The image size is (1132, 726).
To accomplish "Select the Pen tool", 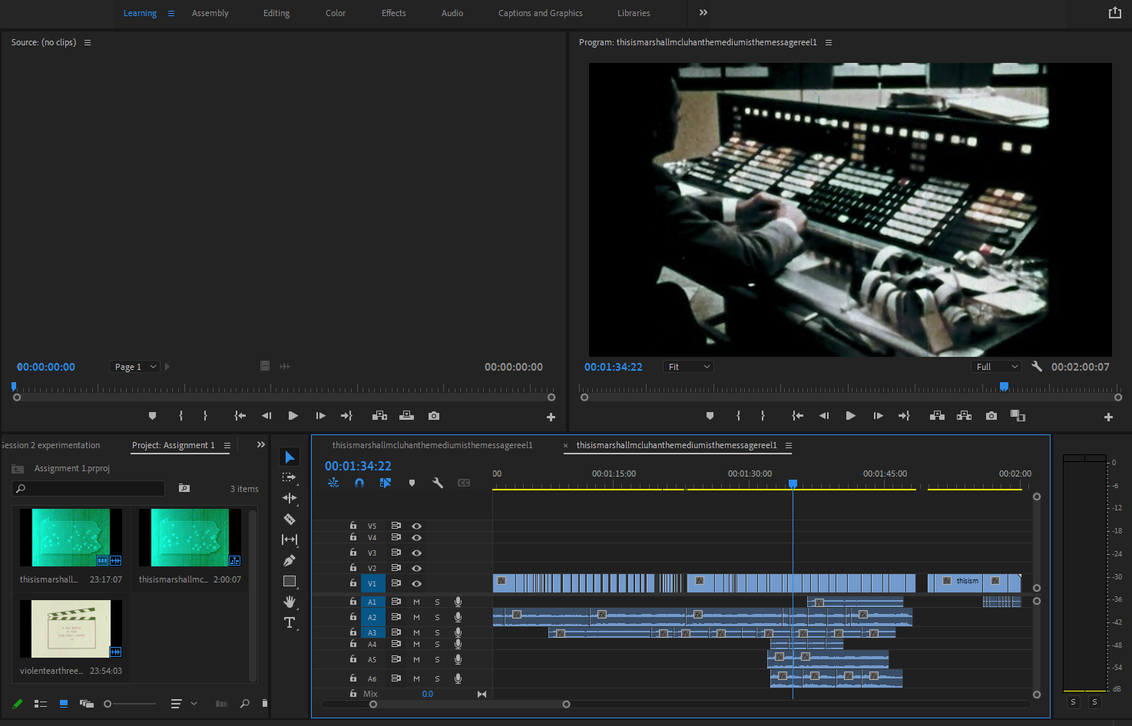I will coord(290,560).
